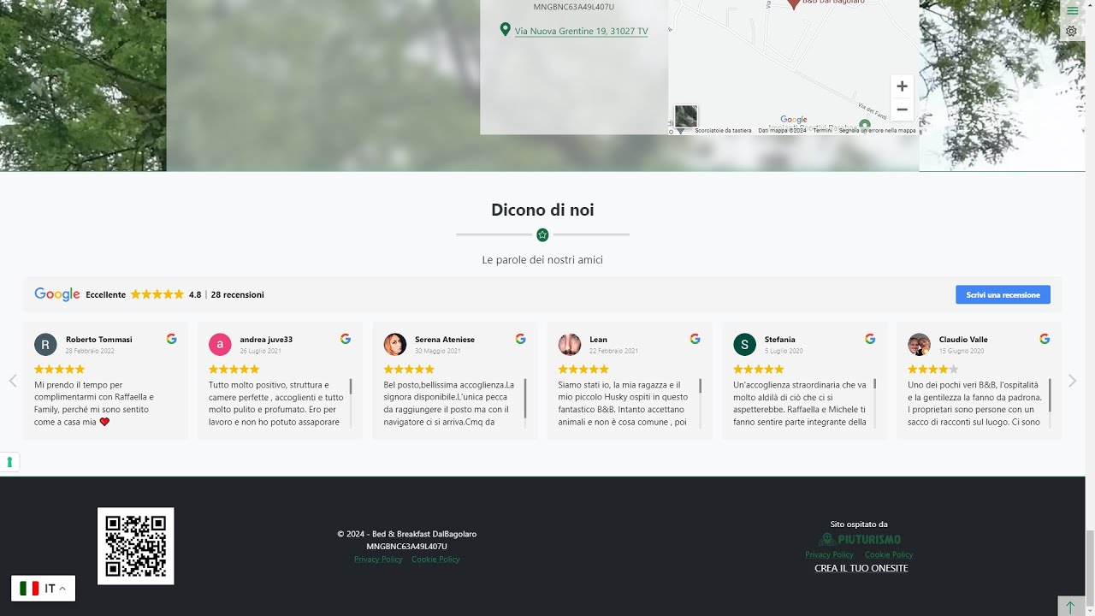Switch map to satellite thumbnail

click(686, 116)
